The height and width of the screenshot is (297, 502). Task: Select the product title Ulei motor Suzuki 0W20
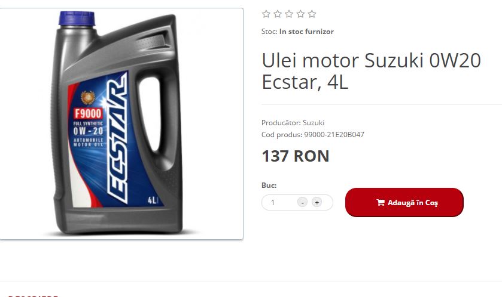coord(372,60)
